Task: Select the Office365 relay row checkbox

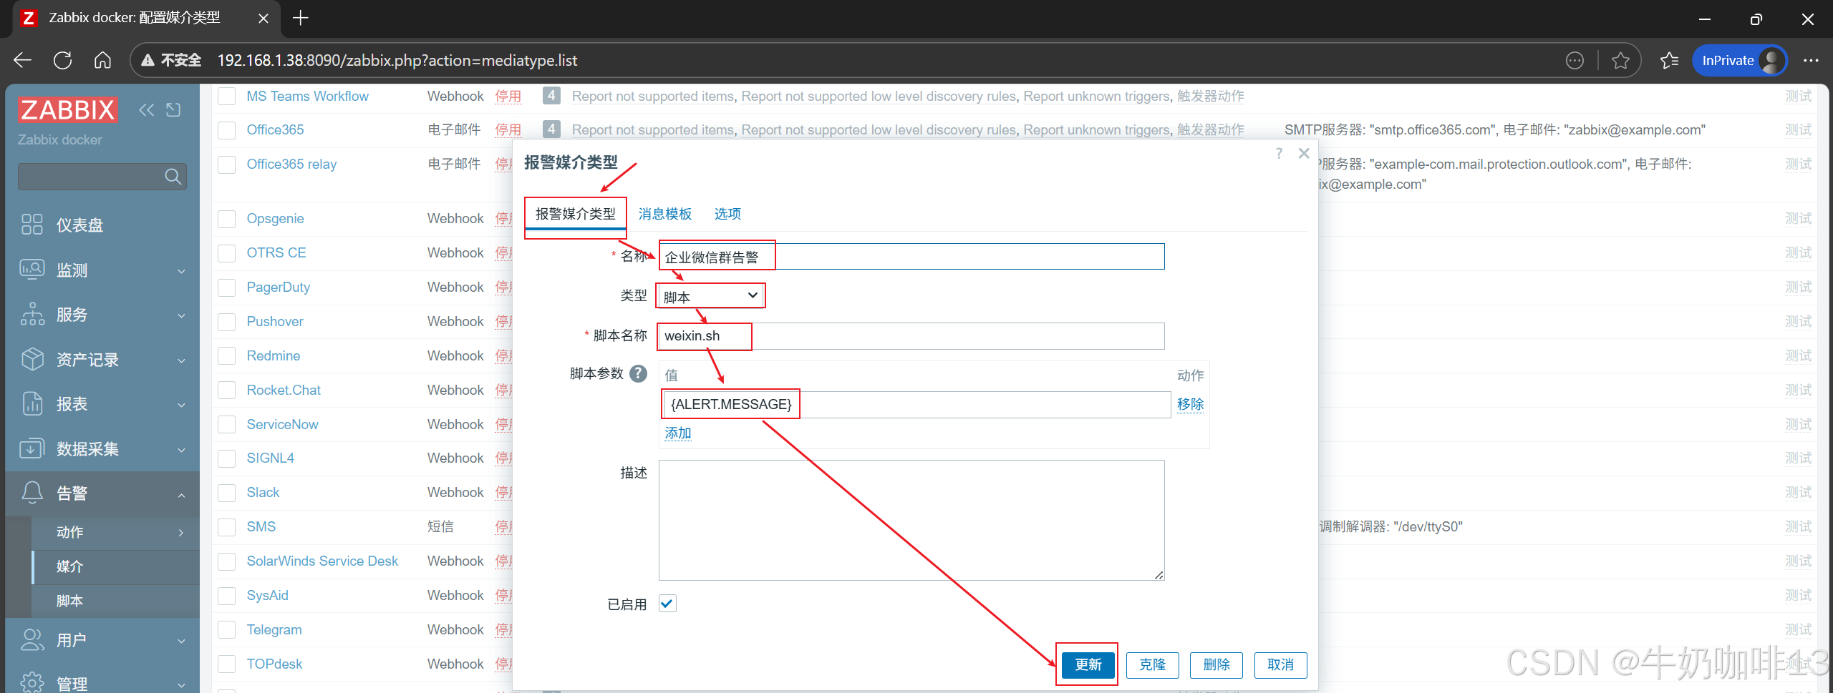Action: coord(227,164)
